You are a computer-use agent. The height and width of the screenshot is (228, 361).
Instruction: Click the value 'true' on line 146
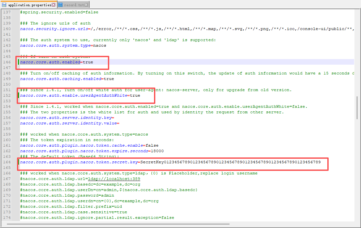coord(88,62)
